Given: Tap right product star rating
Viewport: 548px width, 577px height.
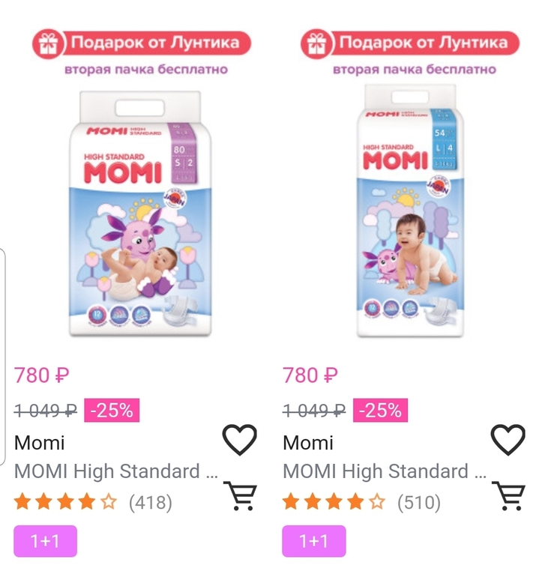Looking at the screenshot, I should click(x=334, y=502).
